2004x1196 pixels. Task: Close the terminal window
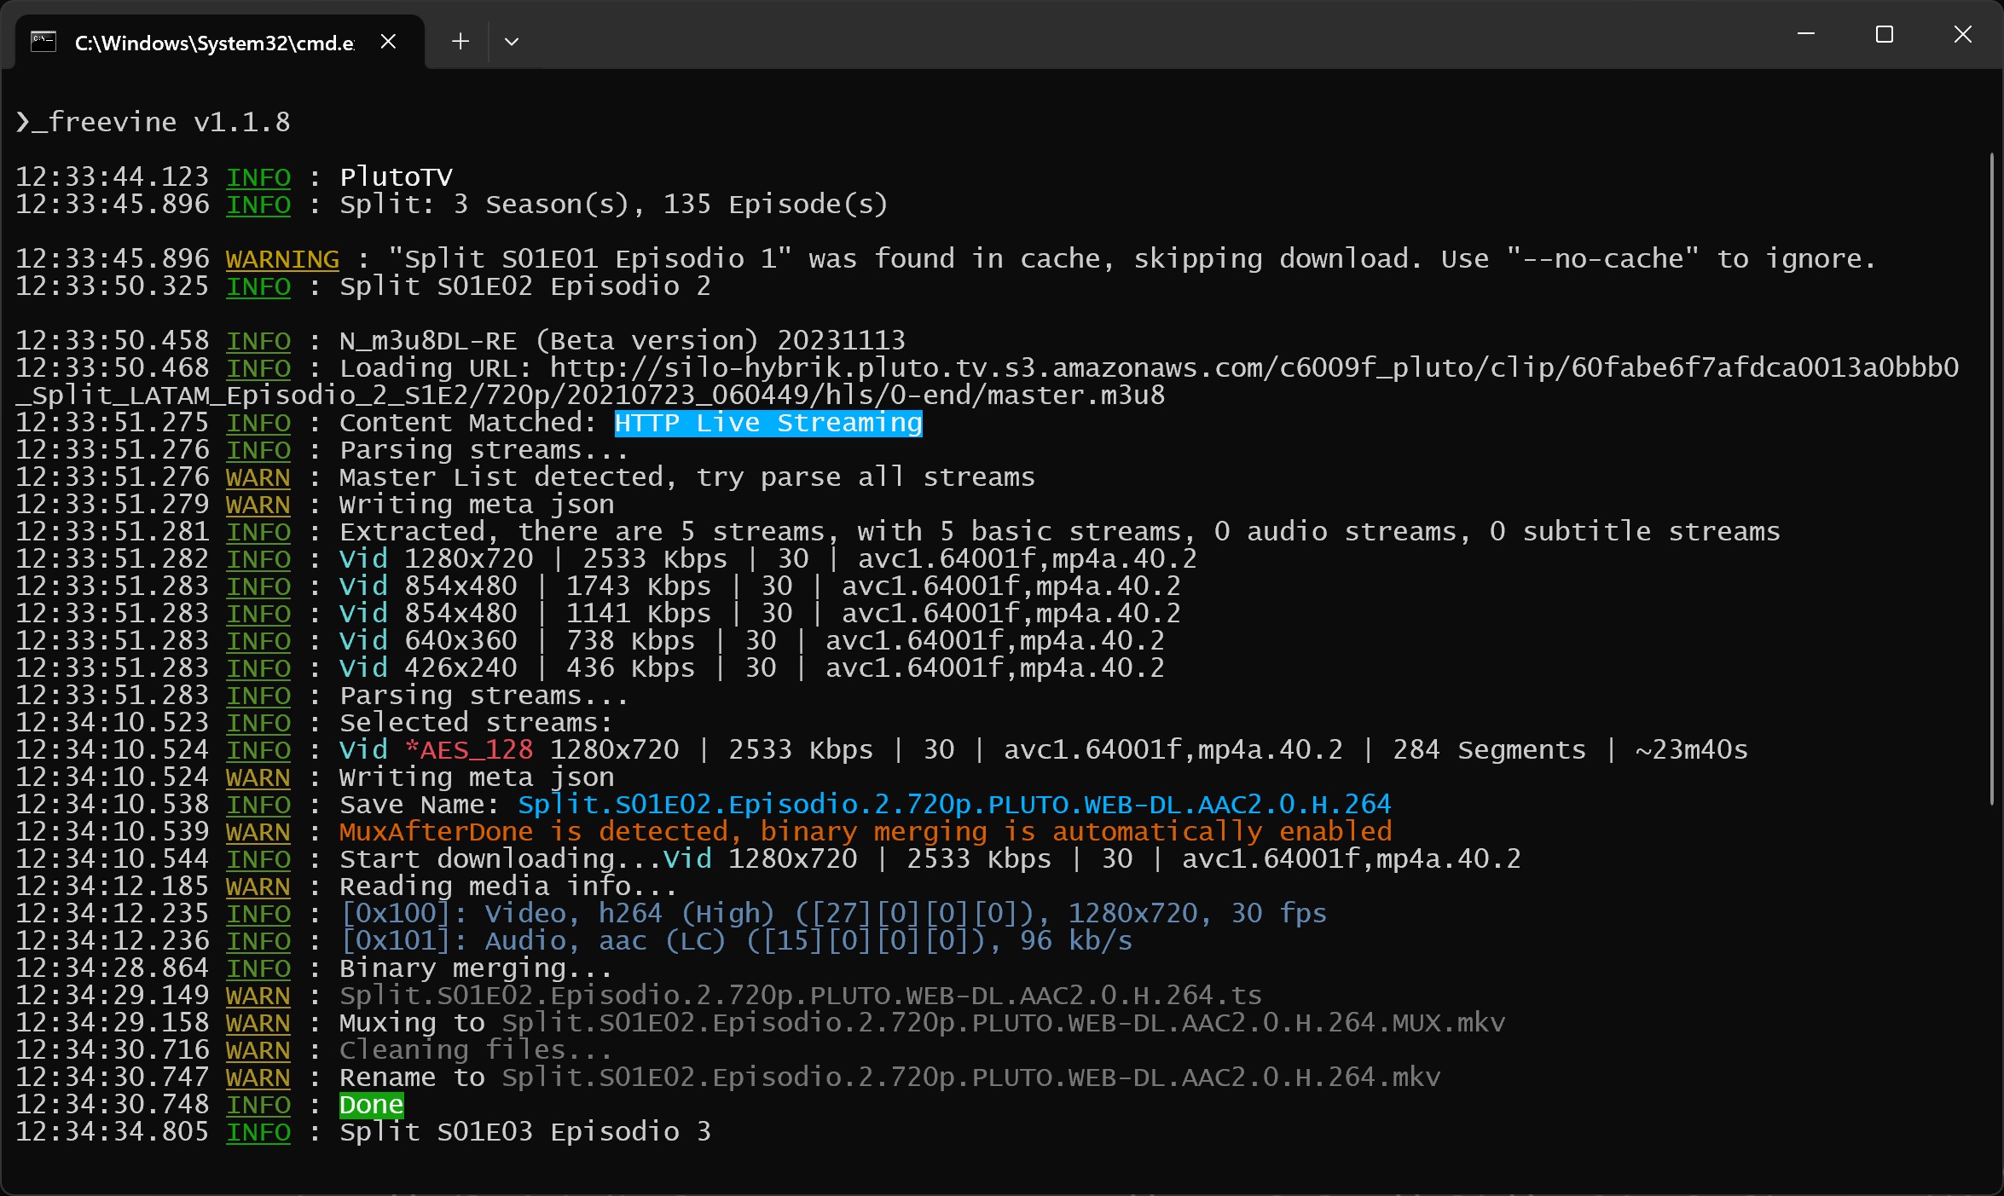tap(1962, 34)
